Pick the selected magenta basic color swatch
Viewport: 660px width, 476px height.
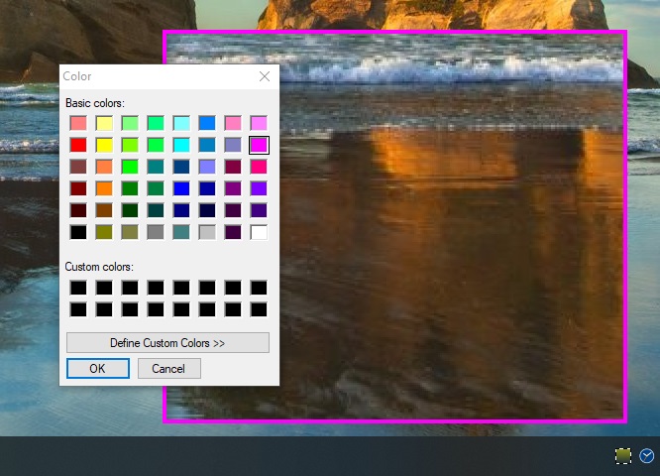[x=259, y=145]
